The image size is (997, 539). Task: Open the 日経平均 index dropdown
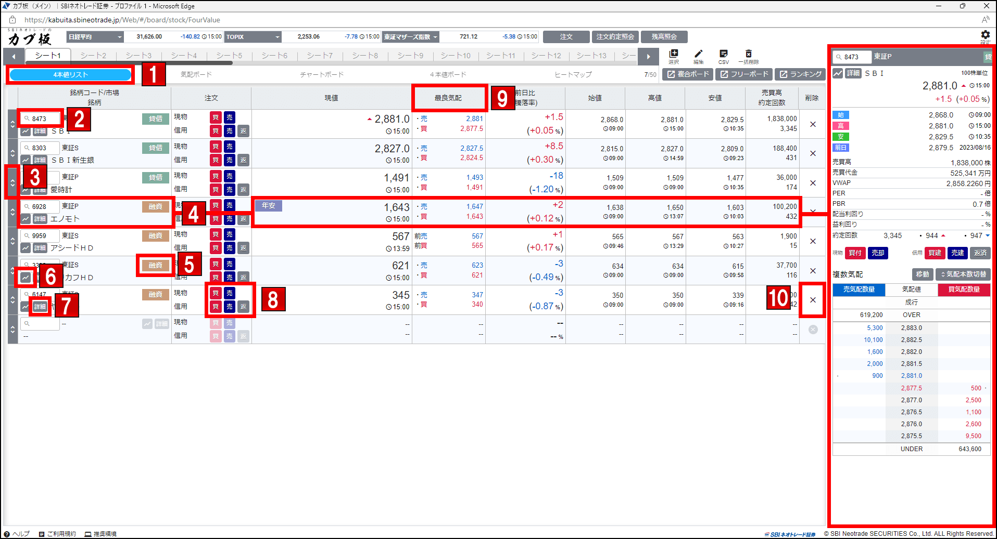click(x=95, y=37)
